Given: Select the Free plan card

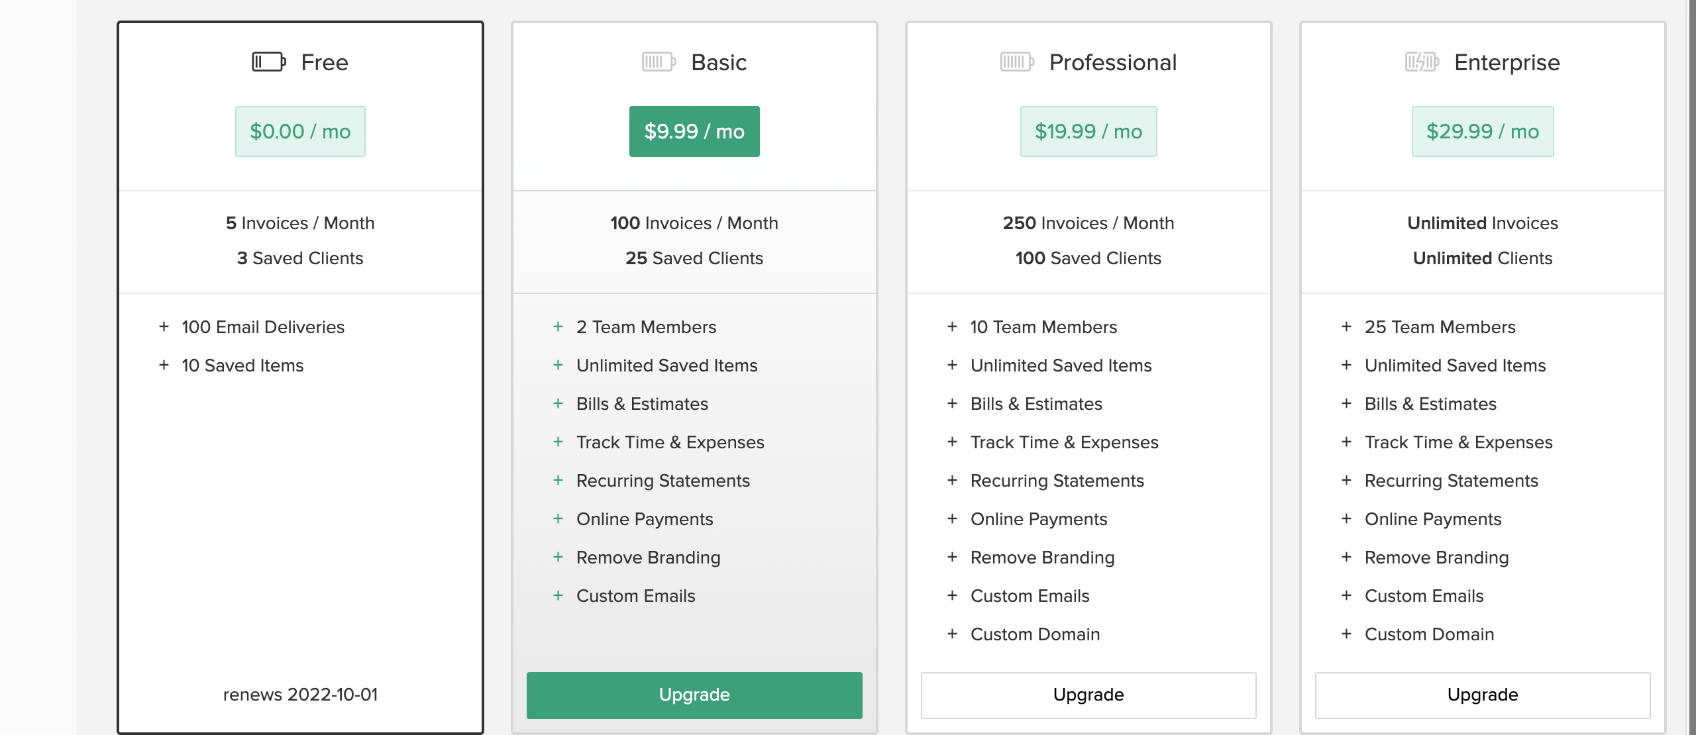Looking at the screenshot, I should (x=299, y=497).
